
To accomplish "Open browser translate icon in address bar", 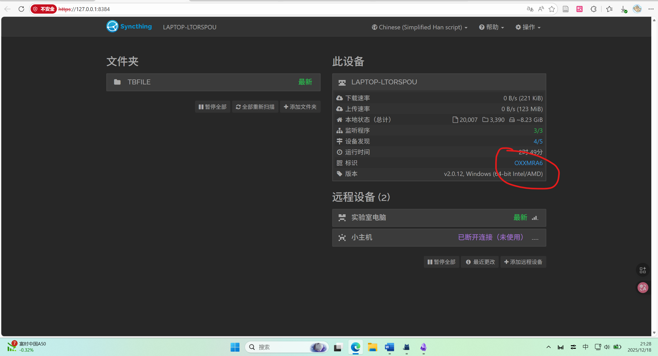I will coord(530,9).
